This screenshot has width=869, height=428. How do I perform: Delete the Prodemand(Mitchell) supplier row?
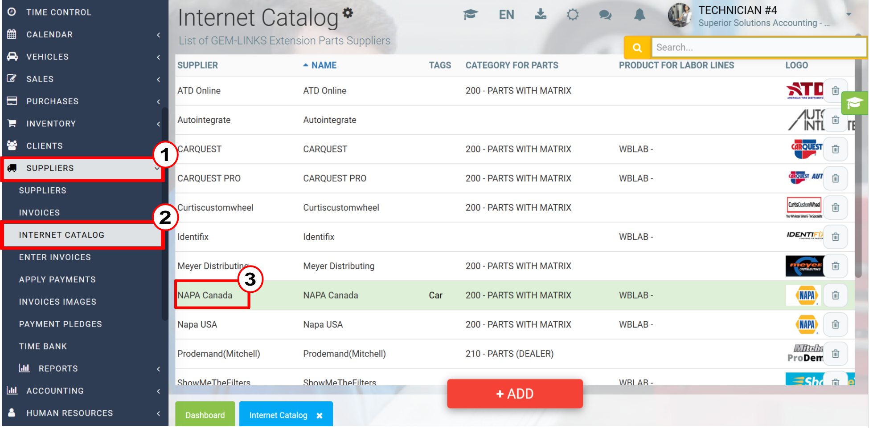(836, 354)
